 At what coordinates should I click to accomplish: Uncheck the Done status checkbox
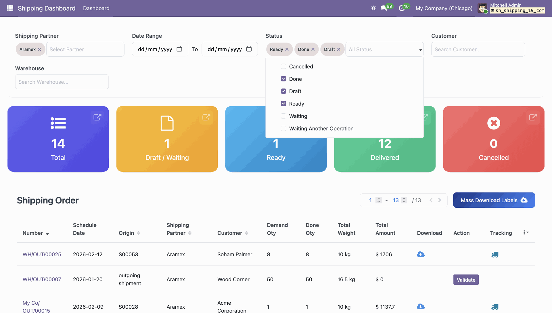click(283, 79)
